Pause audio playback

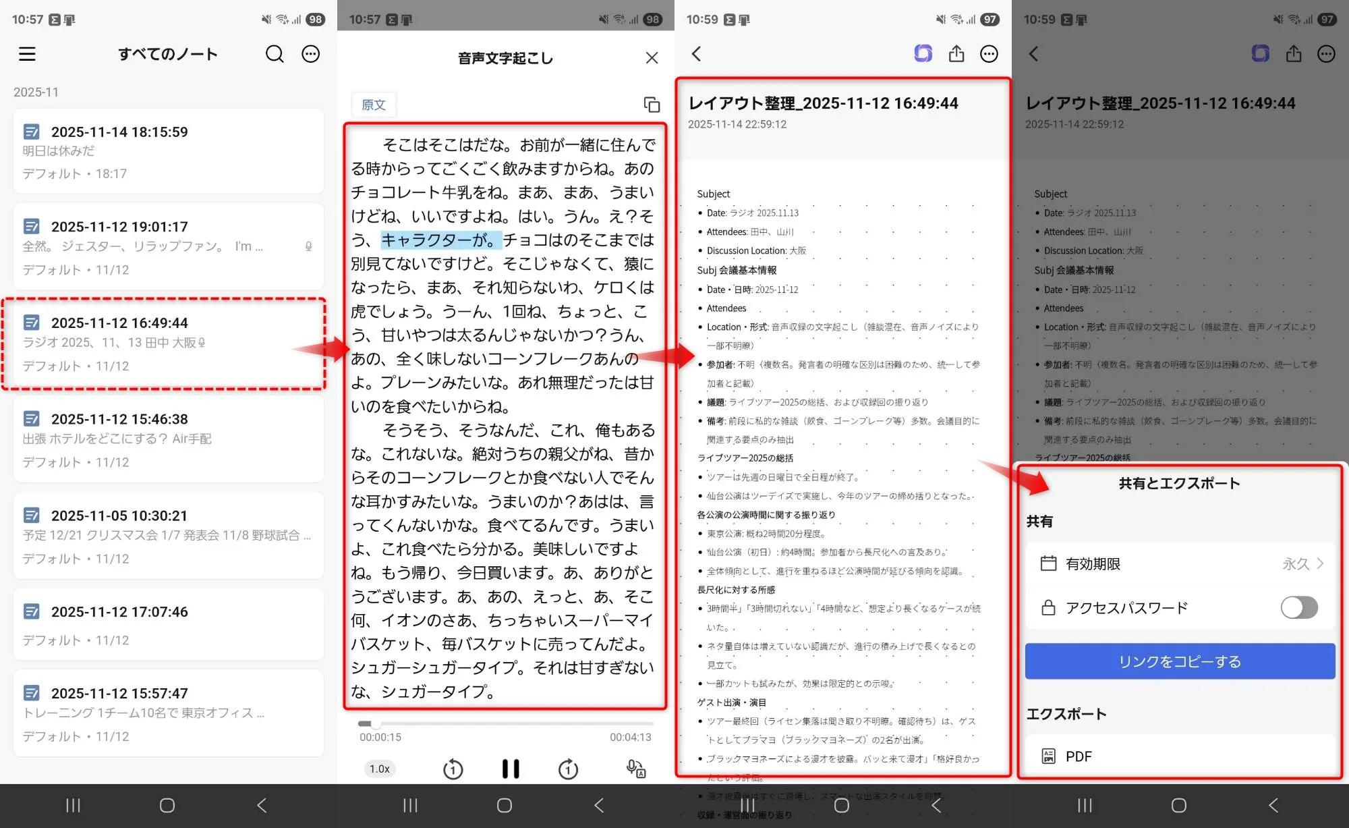[x=511, y=769]
